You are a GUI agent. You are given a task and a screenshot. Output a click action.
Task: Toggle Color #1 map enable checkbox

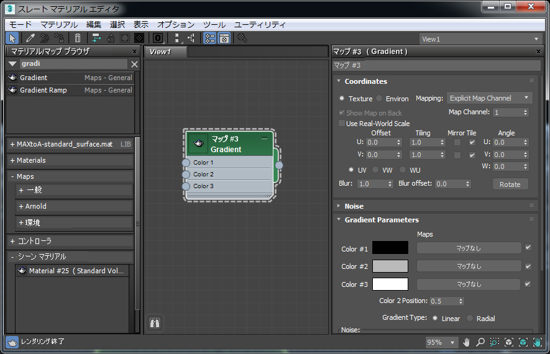click(x=528, y=247)
